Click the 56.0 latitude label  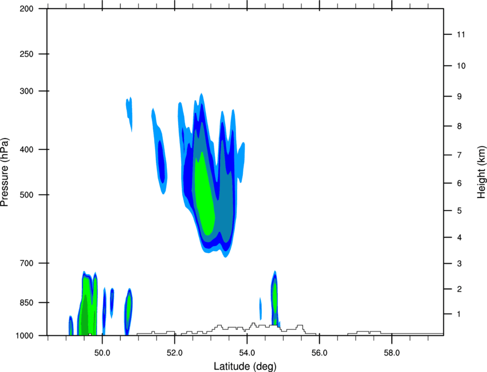[320, 353]
